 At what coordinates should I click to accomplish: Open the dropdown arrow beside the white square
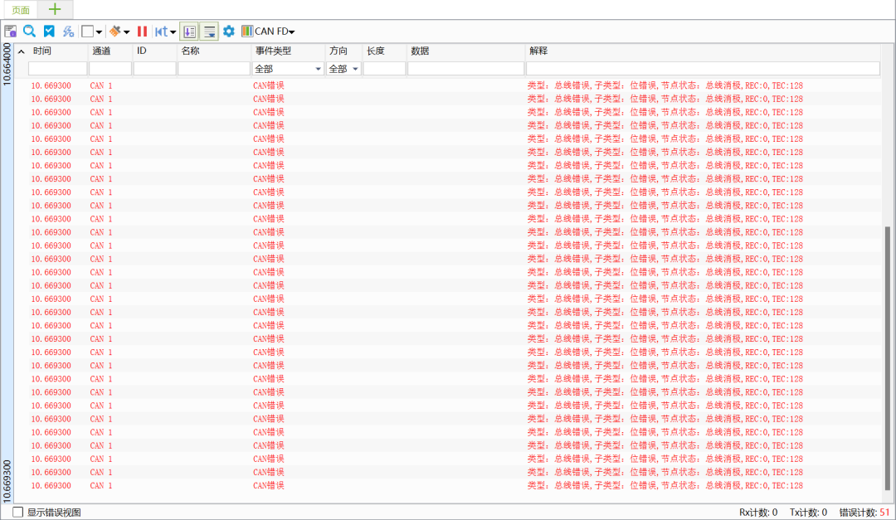tap(99, 32)
